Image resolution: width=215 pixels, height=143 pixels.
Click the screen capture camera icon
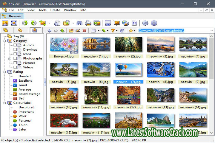pyautogui.click(x=107, y=23)
